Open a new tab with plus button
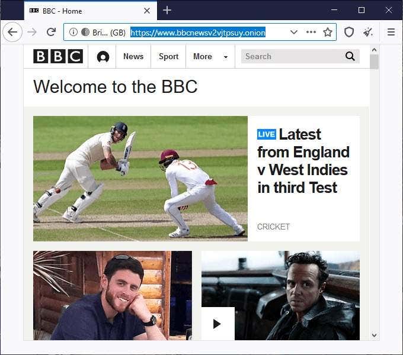Image resolution: width=403 pixels, height=355 pixels. click(167, 10)
